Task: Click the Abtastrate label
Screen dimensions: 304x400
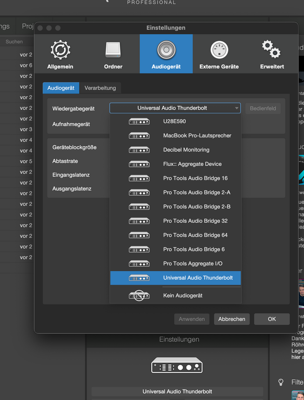Action: tap(65, 161)
